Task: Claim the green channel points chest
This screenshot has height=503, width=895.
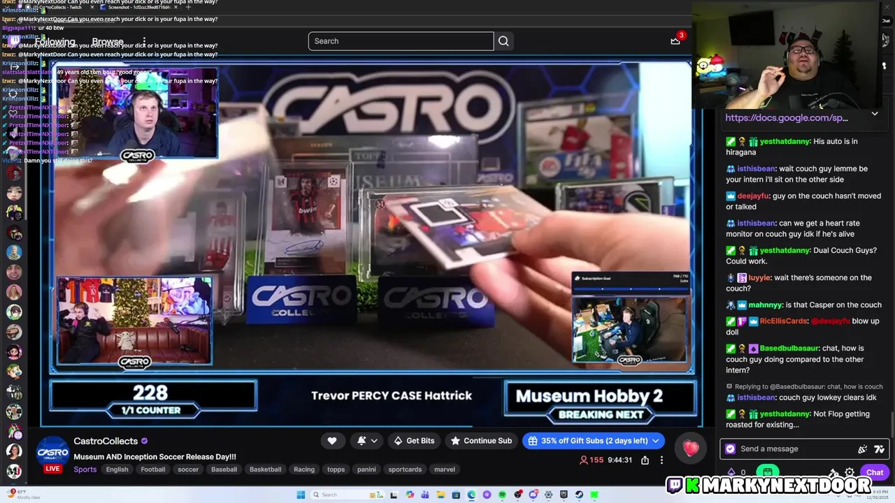Action: point(768,472)
